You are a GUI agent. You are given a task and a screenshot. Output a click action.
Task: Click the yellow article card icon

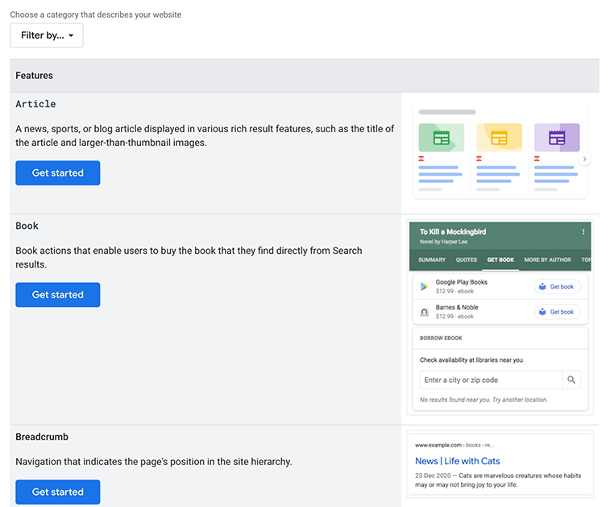click(499, 137)
